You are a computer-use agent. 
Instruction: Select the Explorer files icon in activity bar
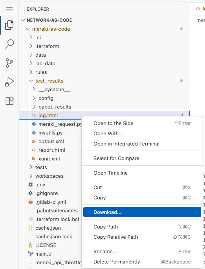[x=9, y=25]
